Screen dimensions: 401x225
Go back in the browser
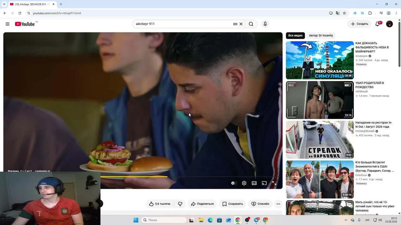coord(5,13)
